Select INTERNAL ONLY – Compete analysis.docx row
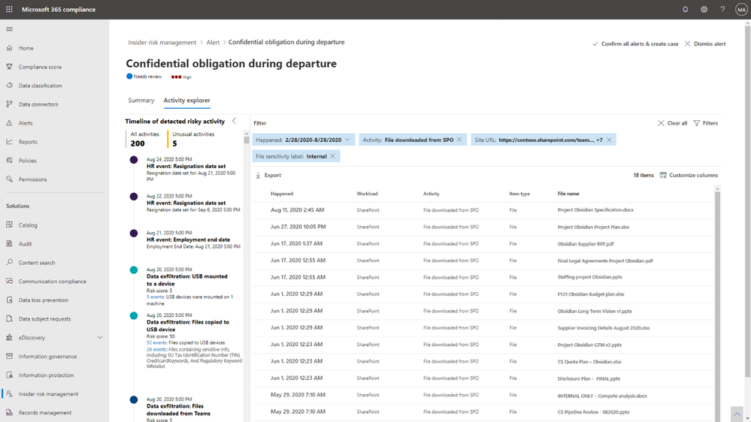This screenshot has height=422, width=751. pos(483,395)
